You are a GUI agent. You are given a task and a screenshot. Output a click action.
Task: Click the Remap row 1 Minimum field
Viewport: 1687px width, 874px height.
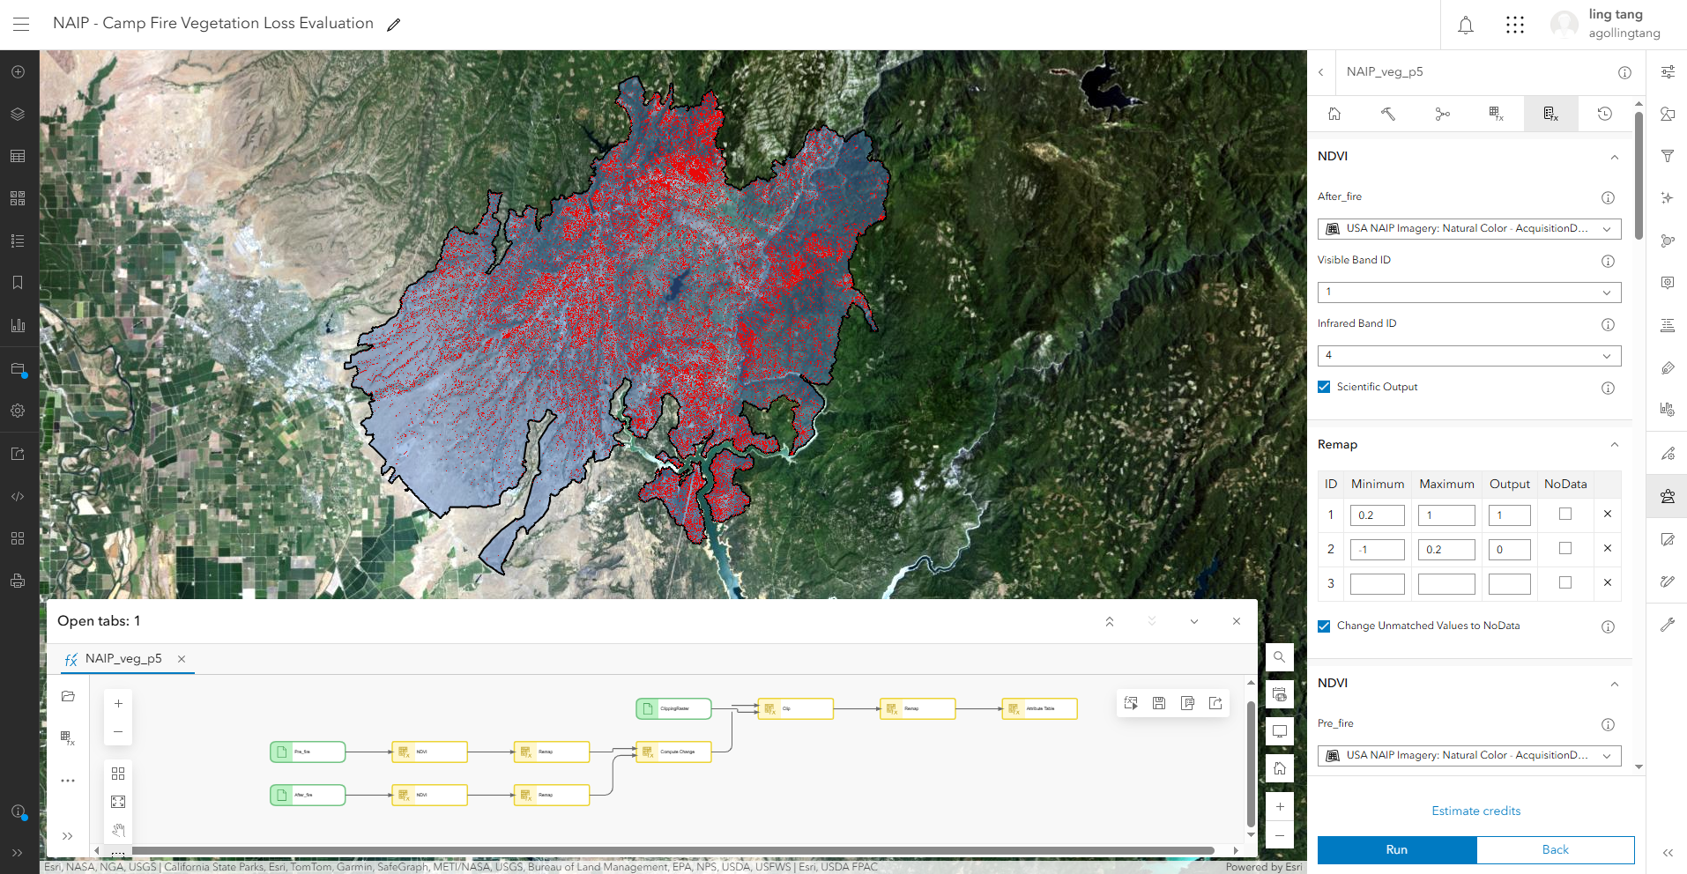(x=1377, y=515)
